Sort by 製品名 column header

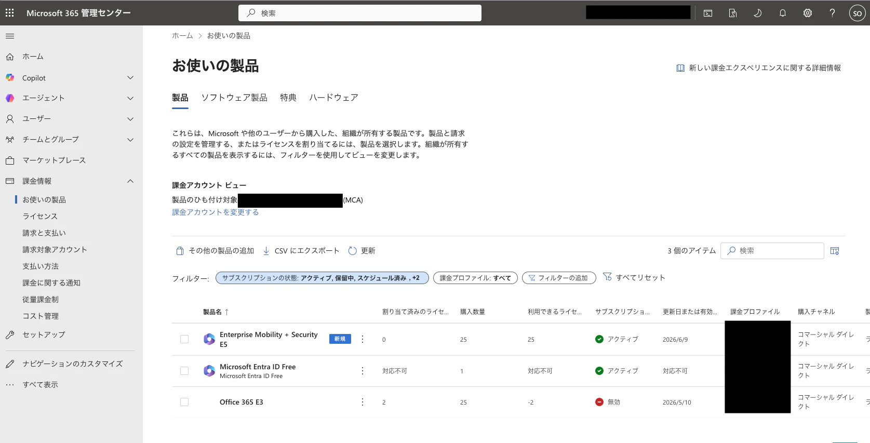coord(216,312)
